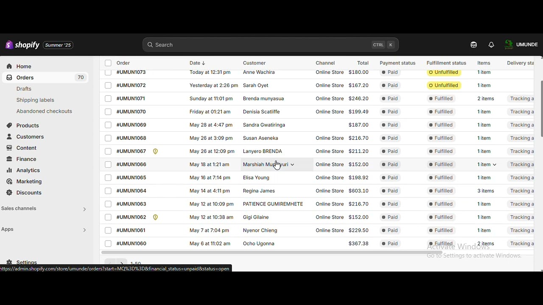Check the box for order #UMUN1062

(108, 217)
